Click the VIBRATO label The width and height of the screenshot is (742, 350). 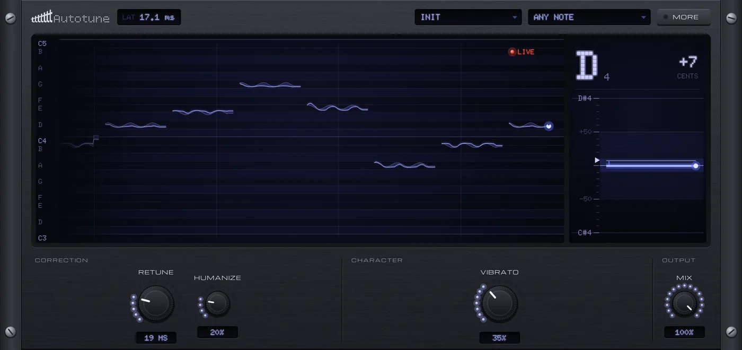tap(499, 272)
